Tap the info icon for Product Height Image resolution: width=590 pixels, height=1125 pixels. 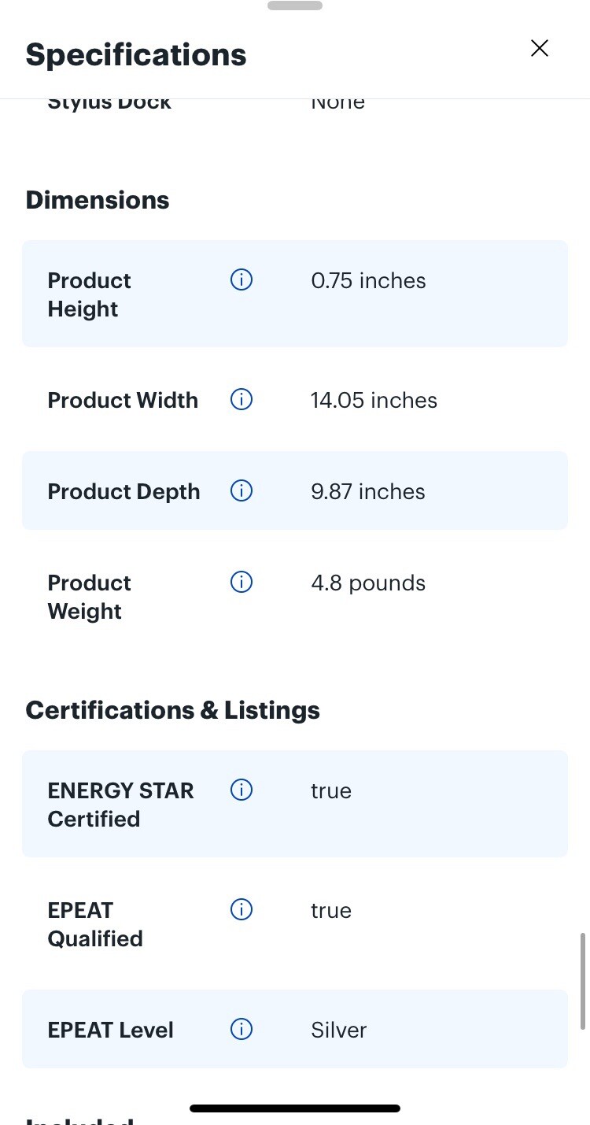pos(242,279)
